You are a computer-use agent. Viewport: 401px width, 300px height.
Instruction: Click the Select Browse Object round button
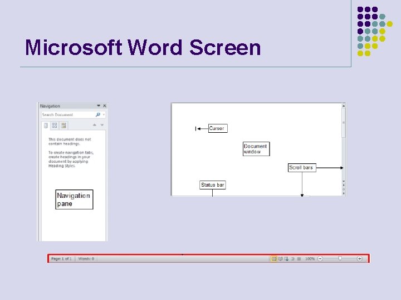[344, 189]
